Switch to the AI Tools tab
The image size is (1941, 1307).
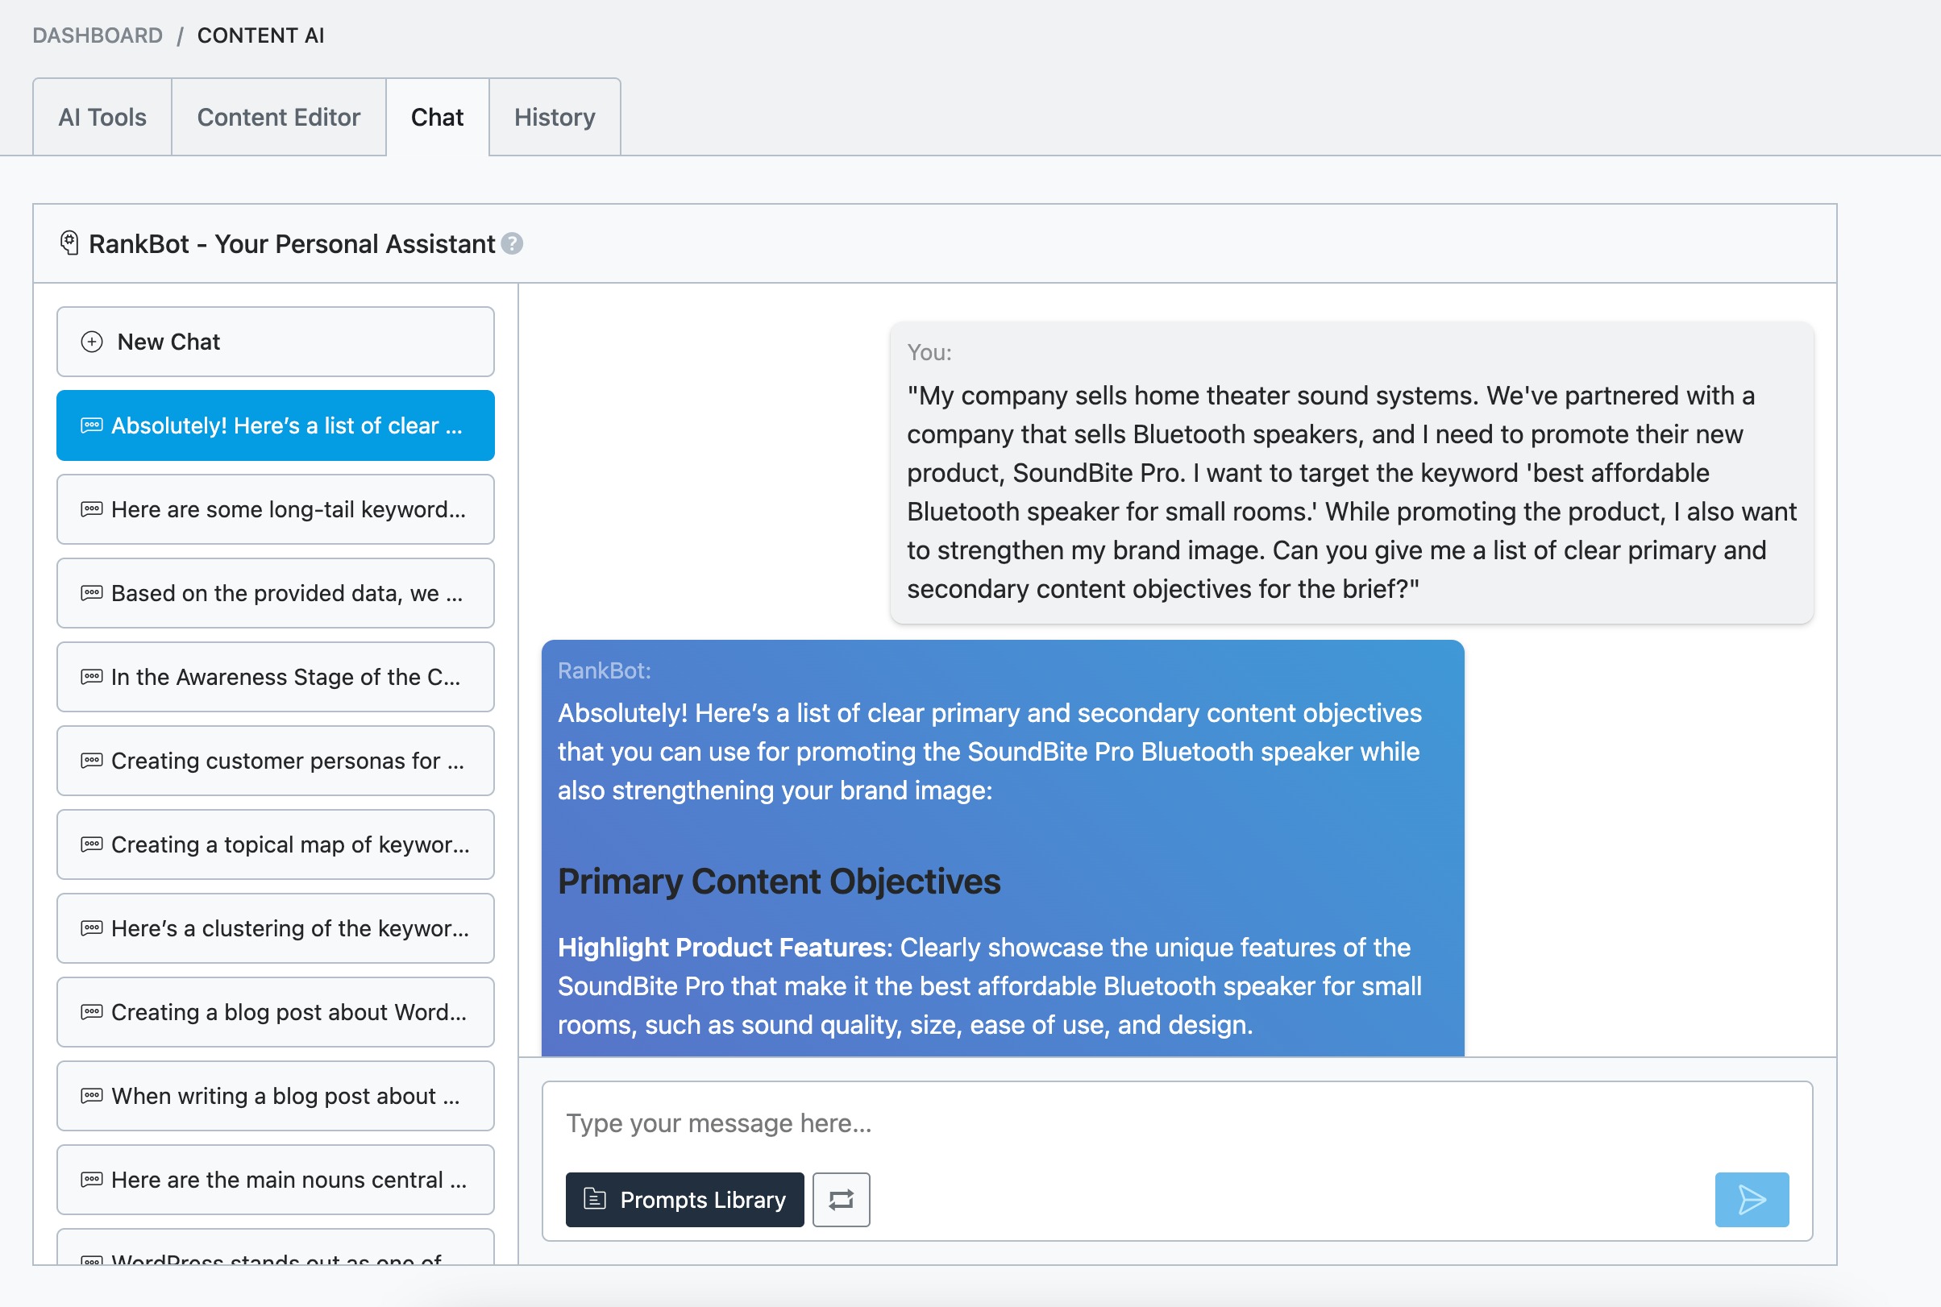(102, 117)
